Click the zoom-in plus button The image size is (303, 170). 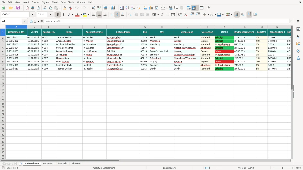293,168
